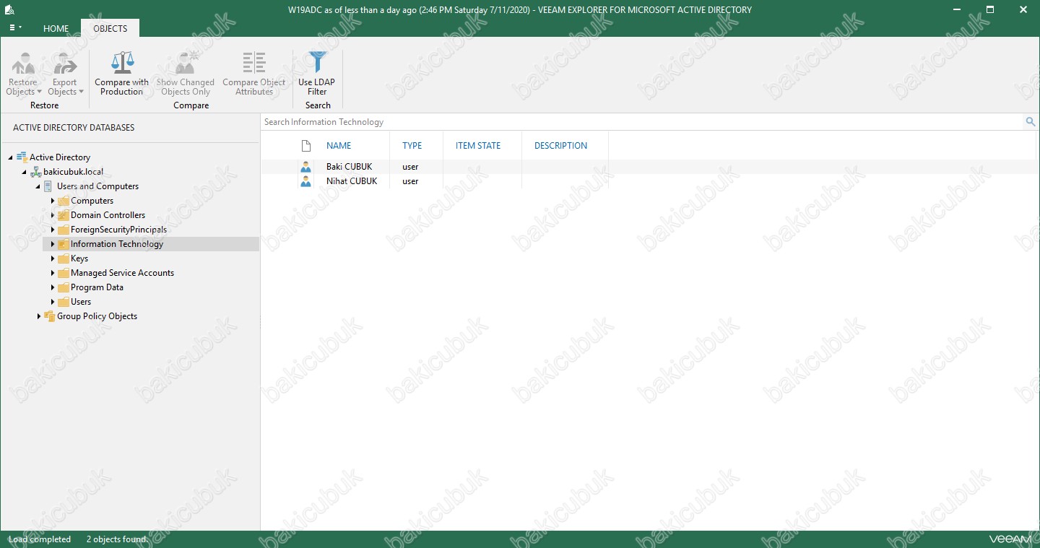Collapse the Active Directory root node
Image resolution: width=1040 pixels, height=548 pixels.
(11, 157)
